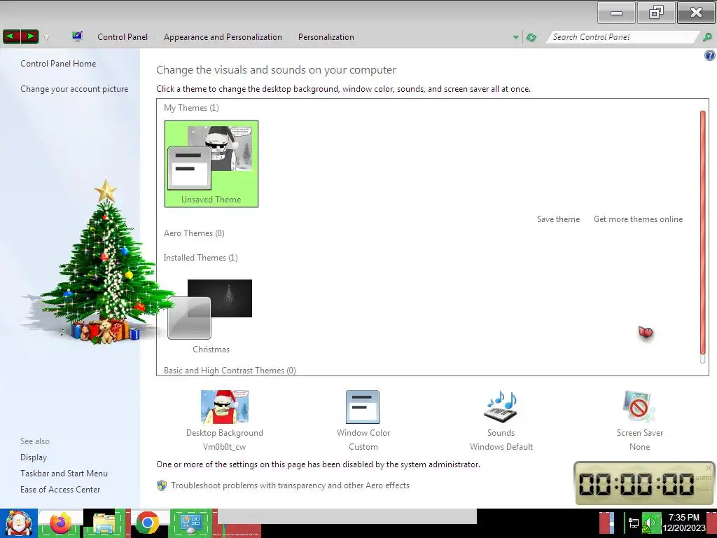
Task: Click the green forward arrow button
Action: pos(29,36)
